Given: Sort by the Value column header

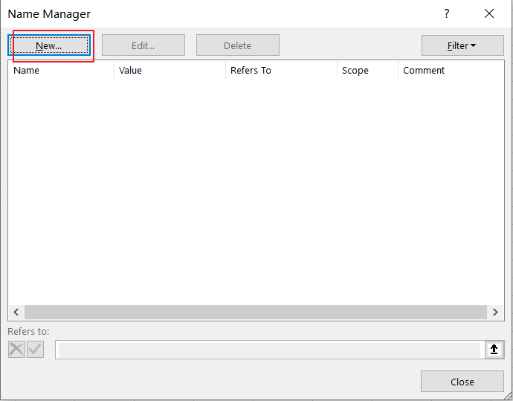Looking at the screenshot, I should 170,71.
